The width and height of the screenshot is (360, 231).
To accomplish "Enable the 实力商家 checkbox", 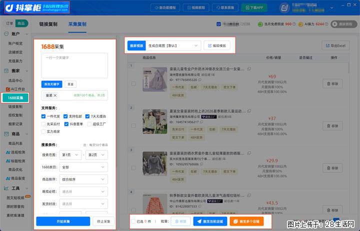I will tap(43, 132).
